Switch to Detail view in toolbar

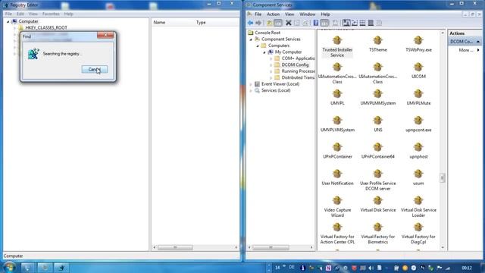(x=371, y=23)
